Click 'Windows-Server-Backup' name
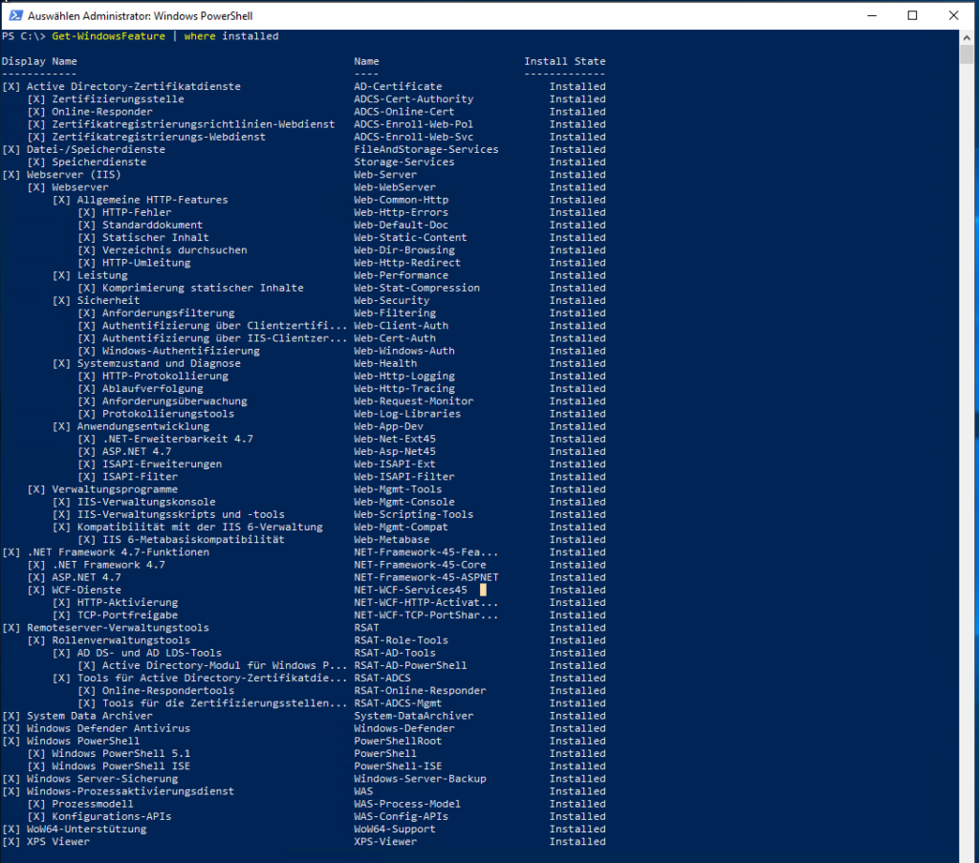 coord(421,778)
